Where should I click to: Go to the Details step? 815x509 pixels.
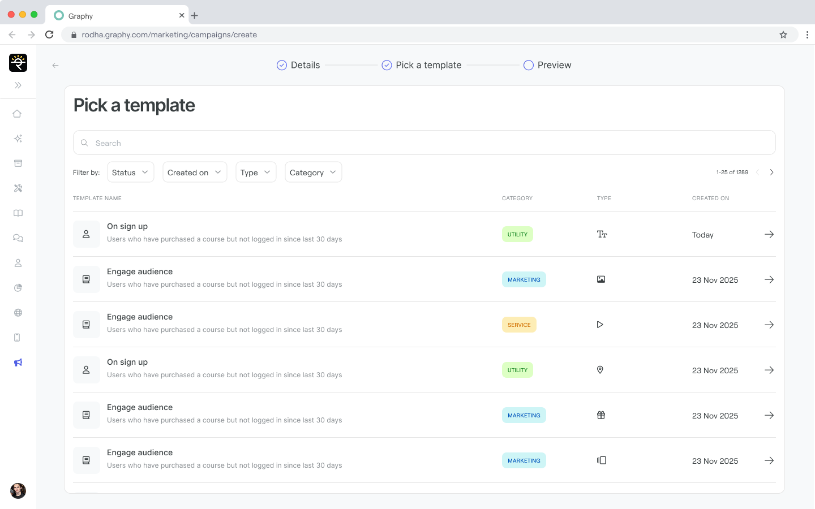point(298,65)
